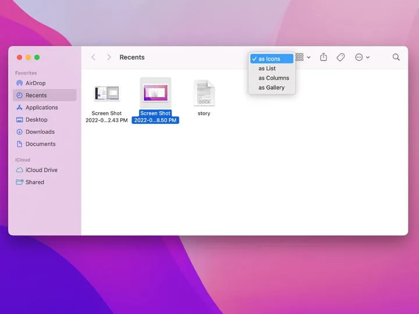Select the checked 'as Icons' view option
Image resolution: width=419 pixels, height=314 pixels.
pyautogui.click(x=271, y=59)
